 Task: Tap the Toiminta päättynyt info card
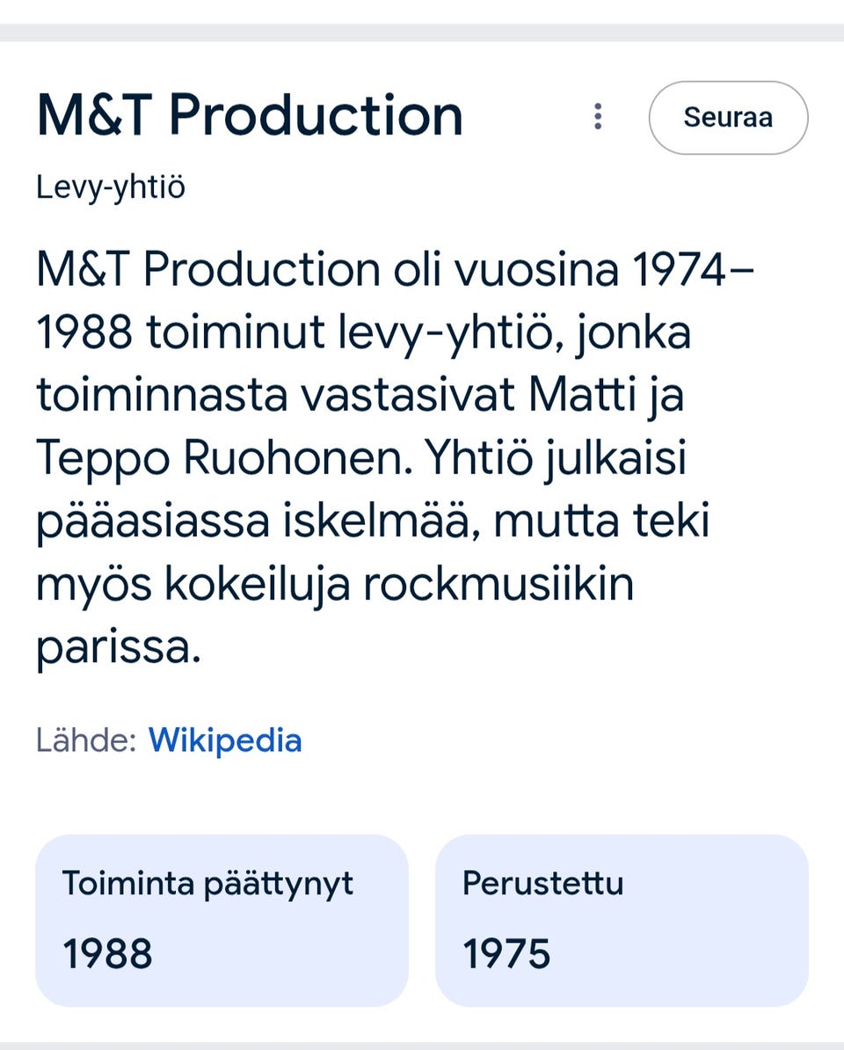point(222,920)
